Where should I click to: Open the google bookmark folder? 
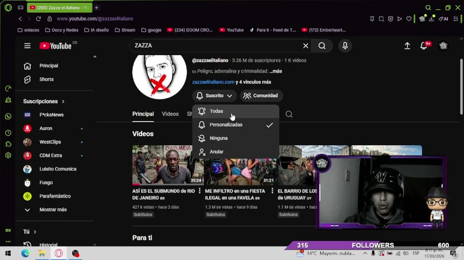point(151,30)
